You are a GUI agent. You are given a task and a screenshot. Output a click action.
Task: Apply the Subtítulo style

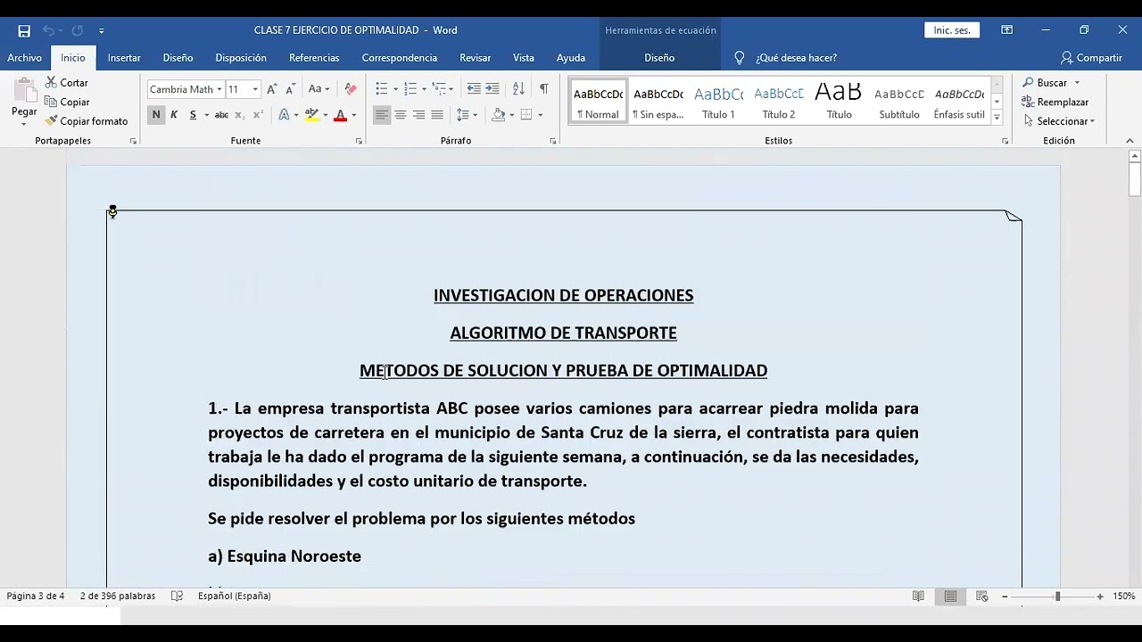click(899, 101)
